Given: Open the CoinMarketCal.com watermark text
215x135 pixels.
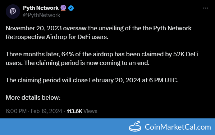Looking at the screenshot, I should [x=178, y=127].
